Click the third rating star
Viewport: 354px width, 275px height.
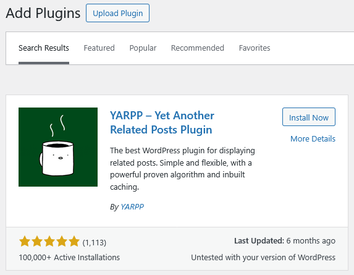click(49, 242)
